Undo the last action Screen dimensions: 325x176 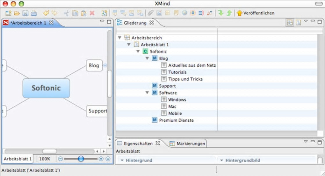(x=46, y=13)
